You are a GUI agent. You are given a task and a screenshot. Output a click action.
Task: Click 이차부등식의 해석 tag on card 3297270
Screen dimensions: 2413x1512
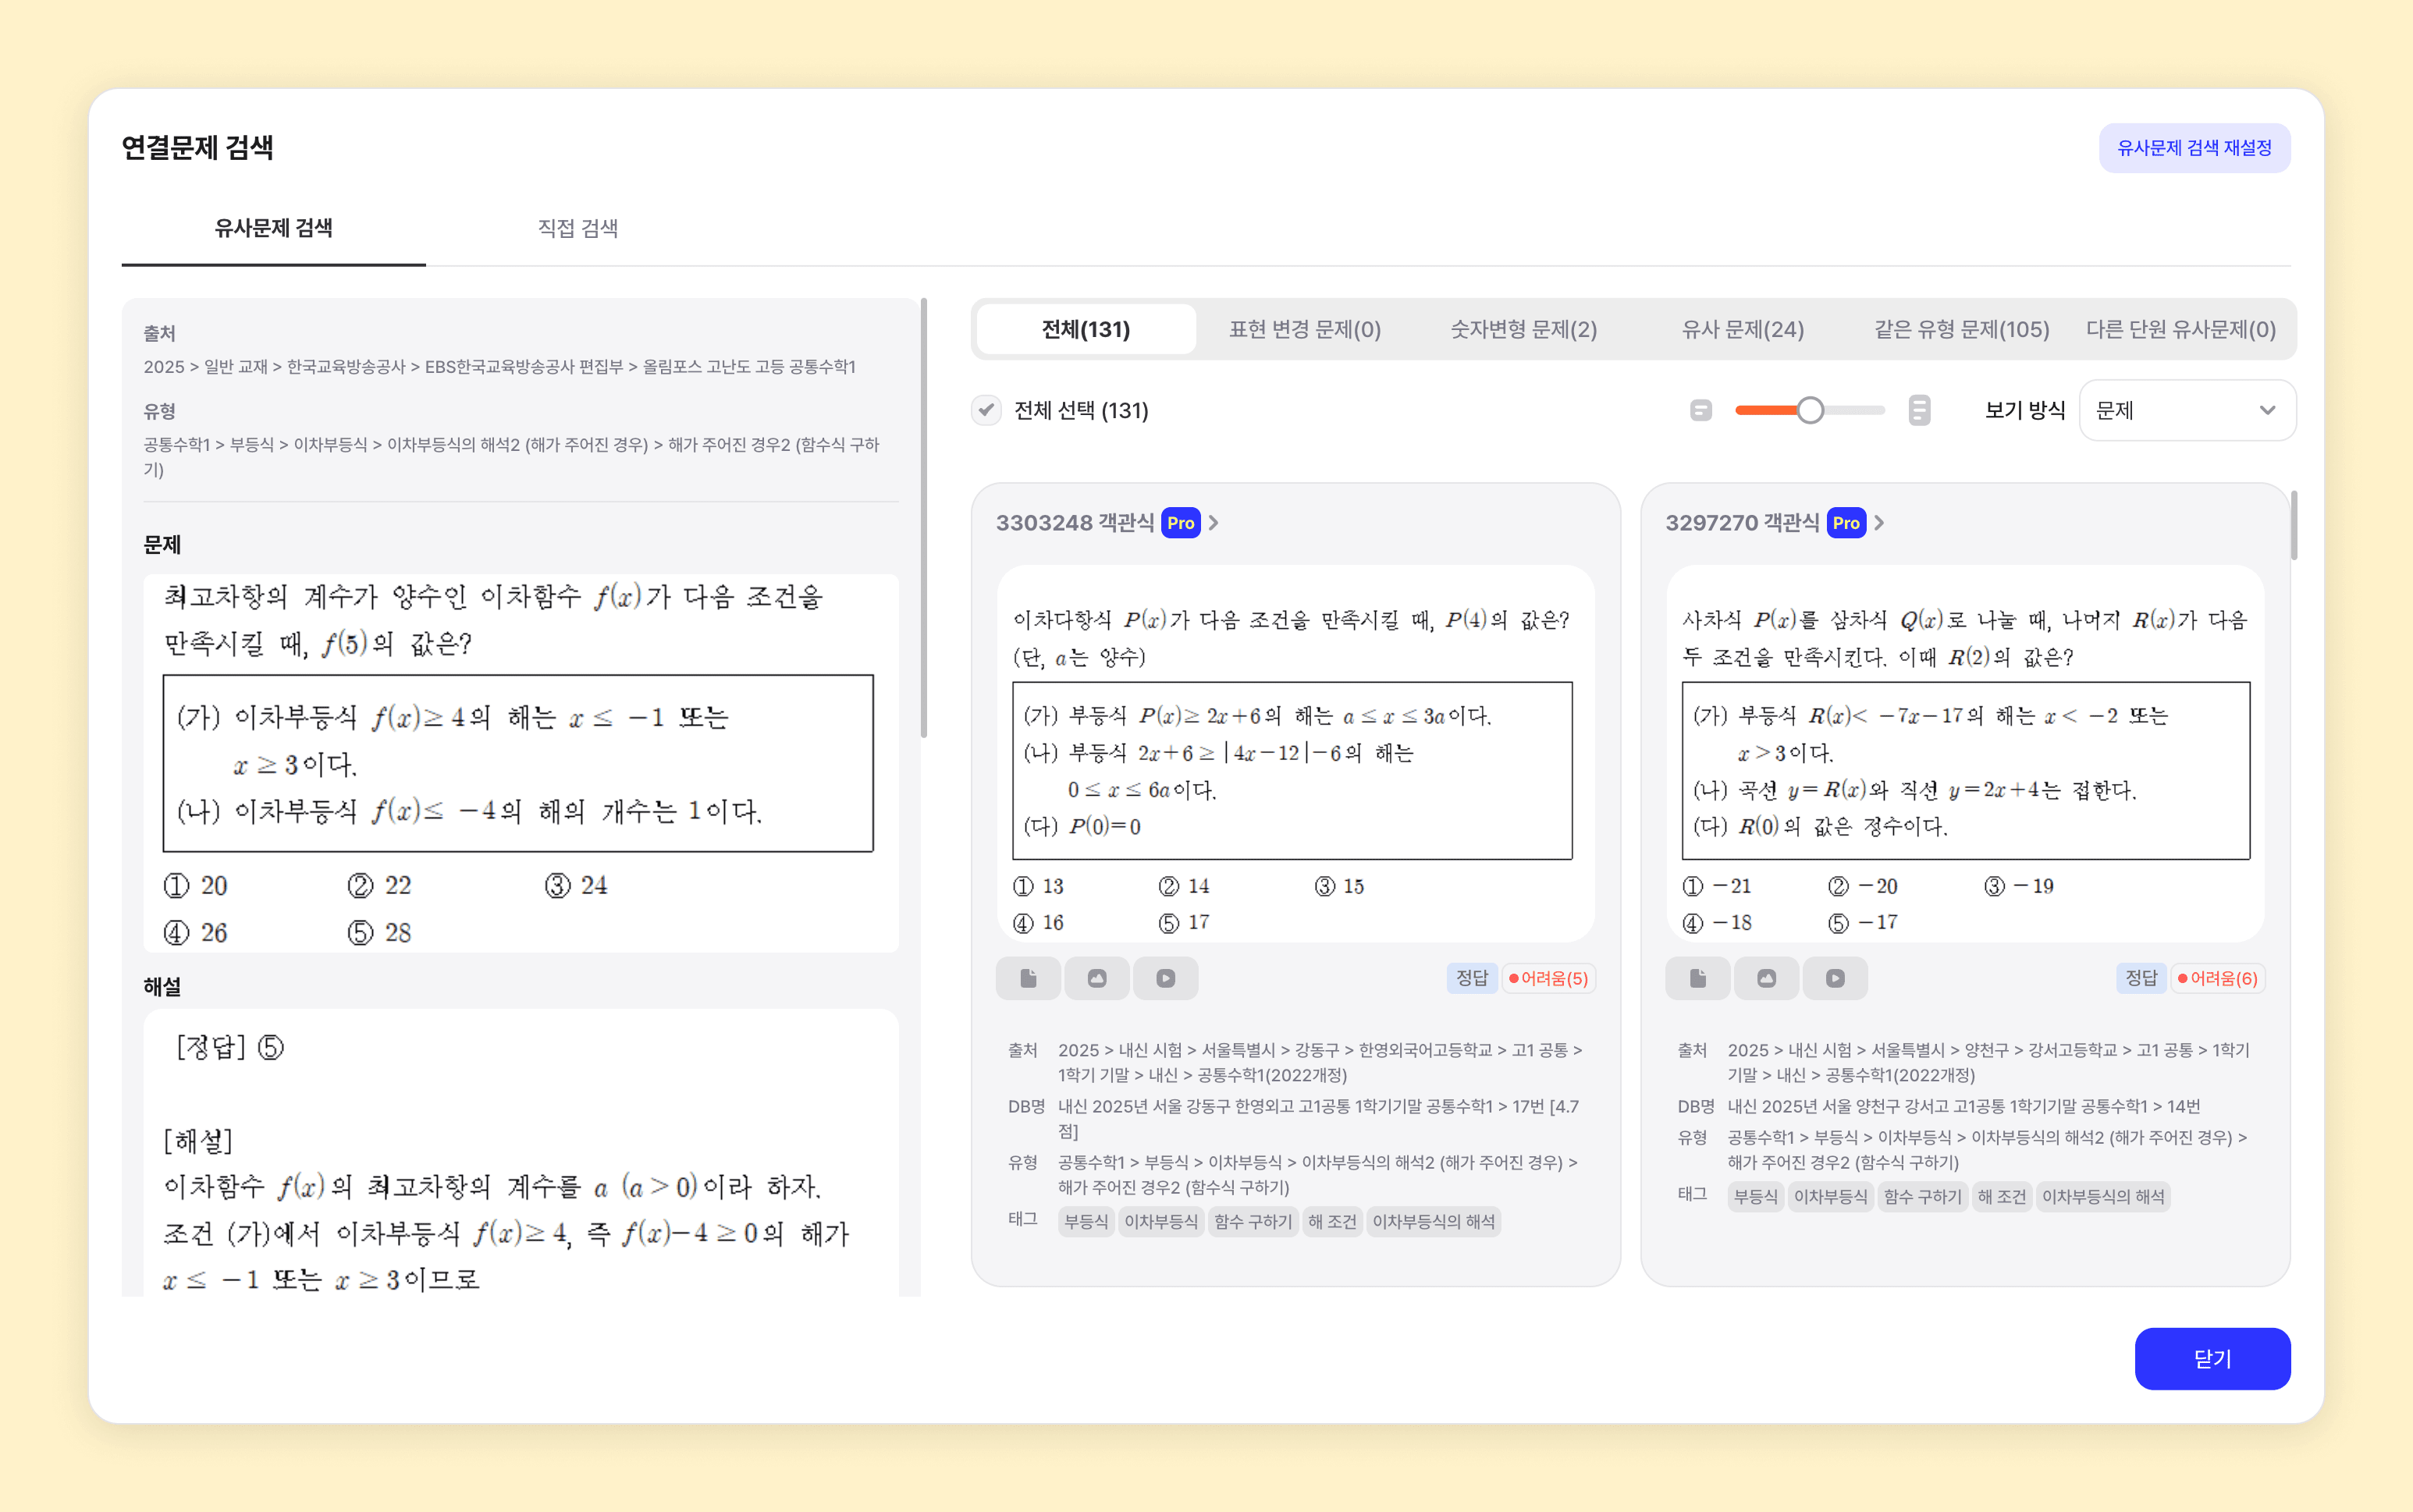pos(2103,1197)
